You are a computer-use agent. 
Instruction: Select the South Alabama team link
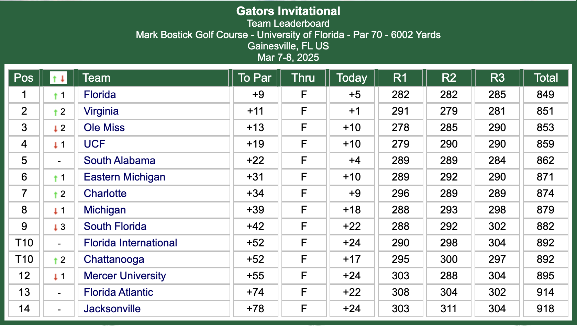tap(119, 161)
